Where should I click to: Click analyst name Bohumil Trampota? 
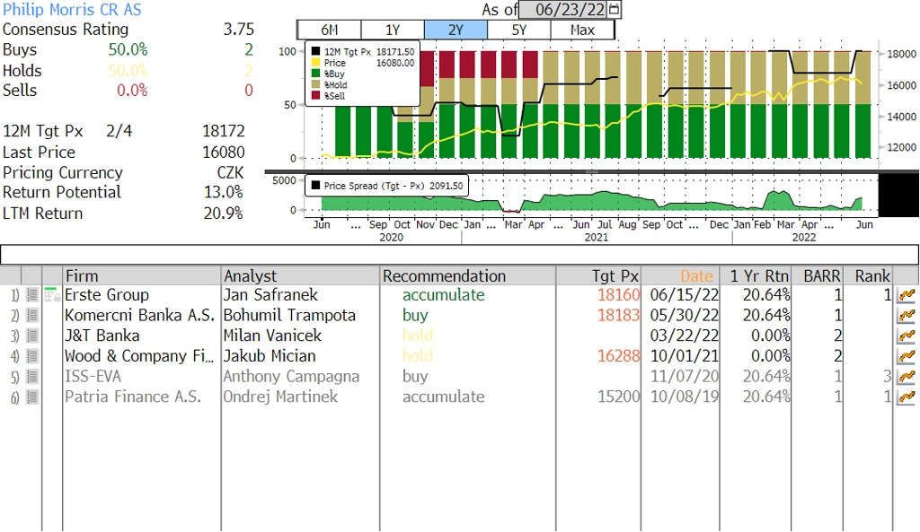point(289,315)
